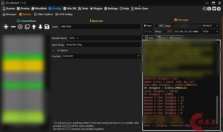Duplicate the block with clone icon

pos(27,27)
